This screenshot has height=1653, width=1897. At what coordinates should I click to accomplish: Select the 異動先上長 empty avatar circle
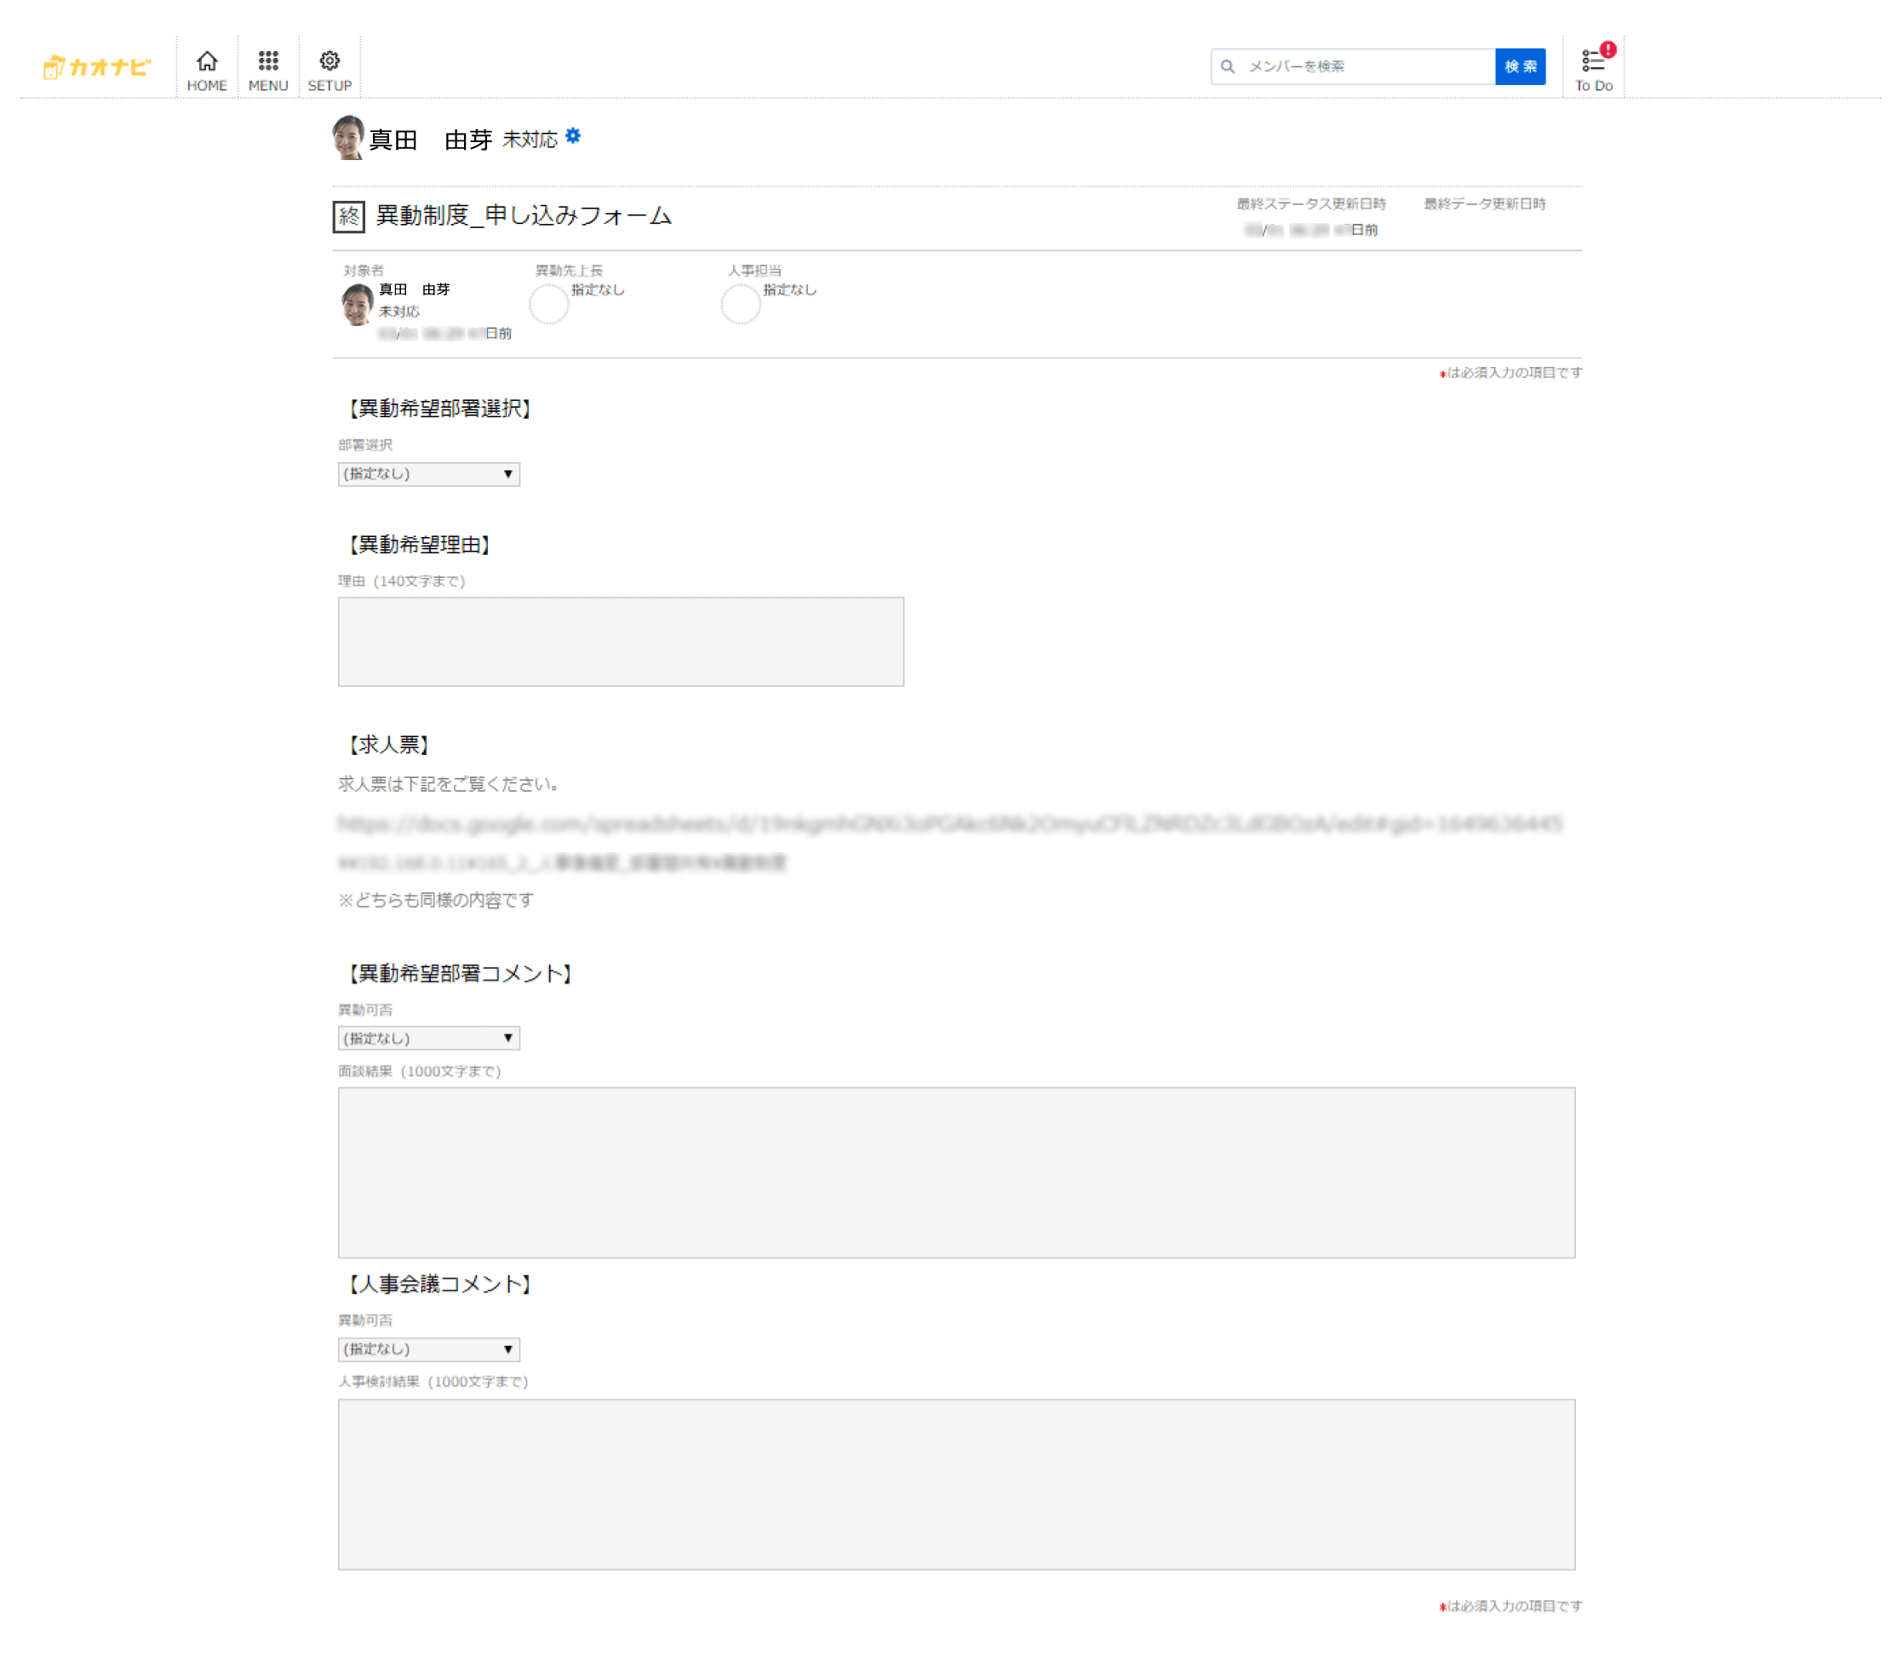click(549, 305)
